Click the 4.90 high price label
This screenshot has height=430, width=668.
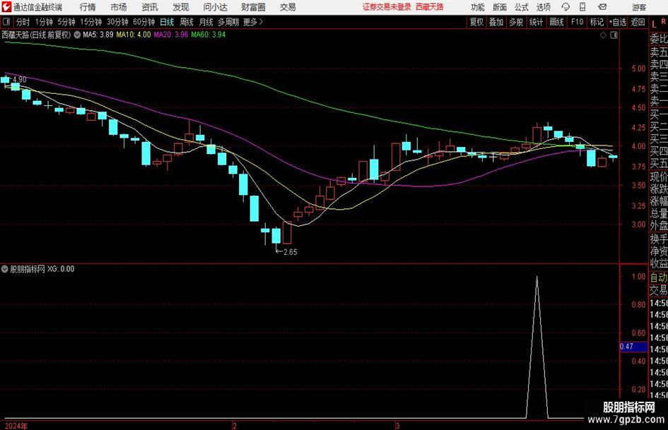[20, 79]
